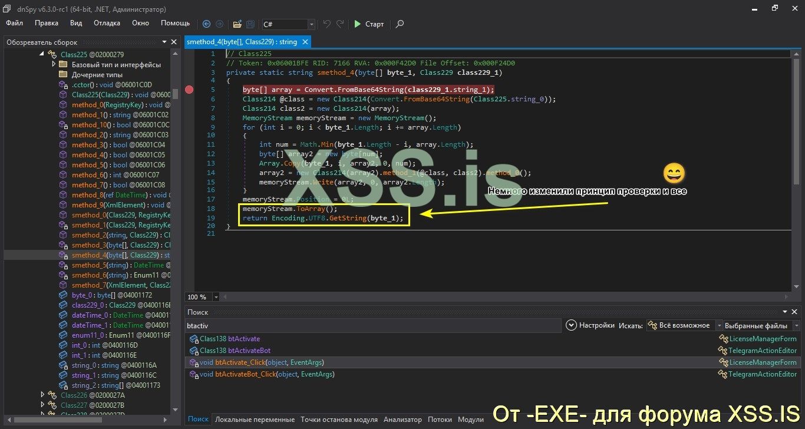Open the Файл menu
805x429 pixels.
tap(15, 23)
